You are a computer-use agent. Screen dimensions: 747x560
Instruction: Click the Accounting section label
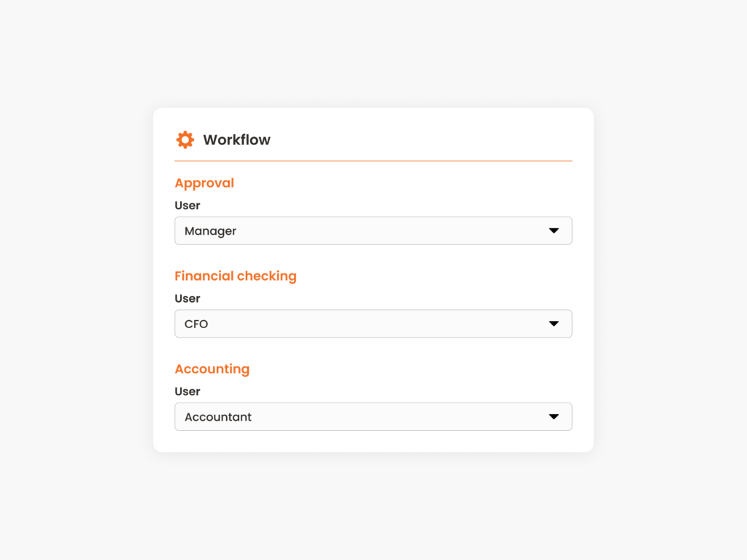tap(212, 369)
